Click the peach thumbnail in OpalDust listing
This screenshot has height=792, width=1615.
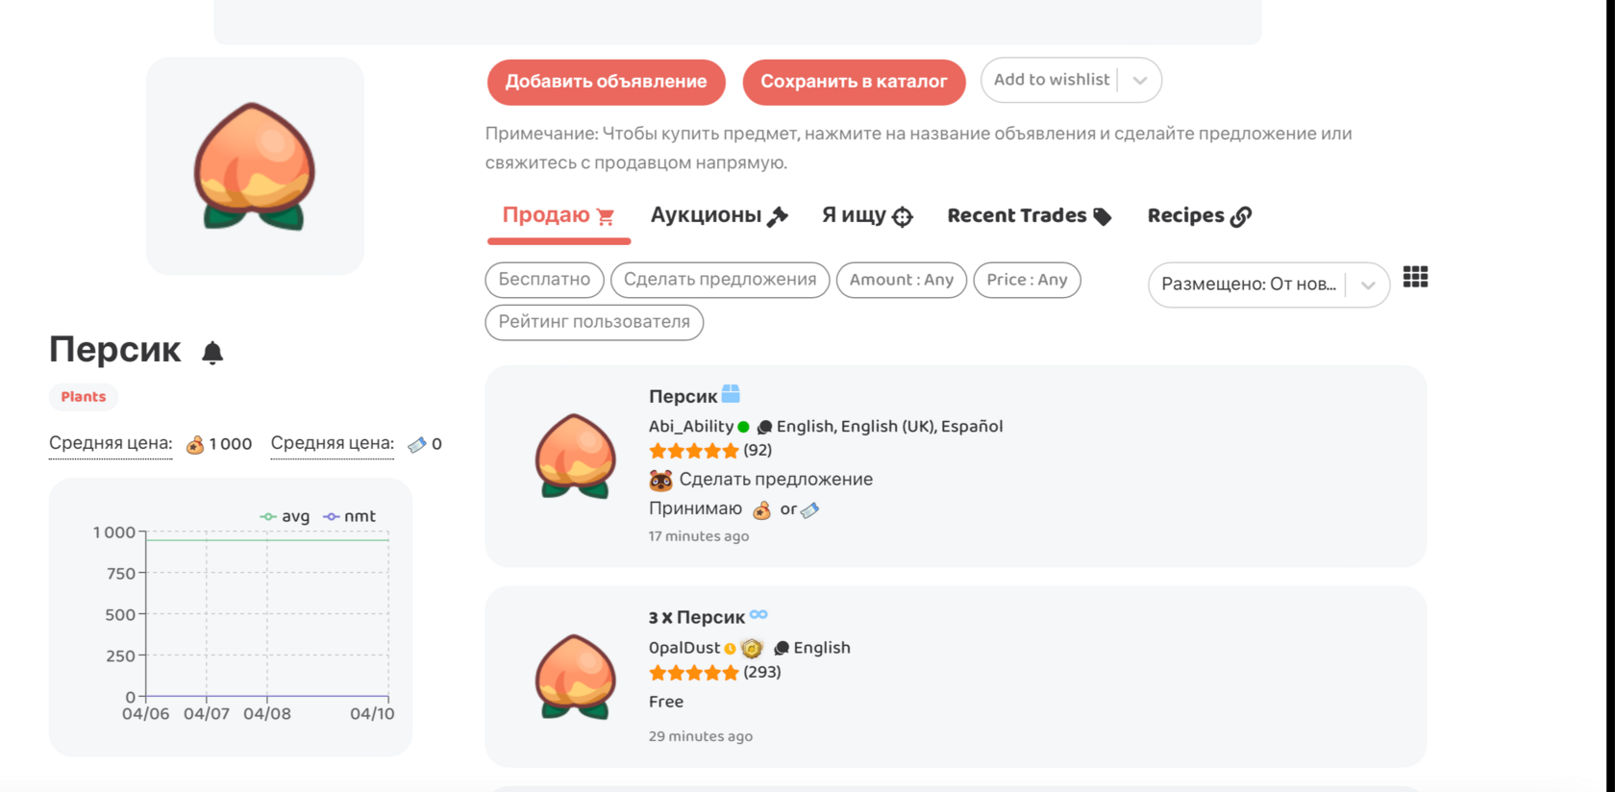tap(576, 677)
